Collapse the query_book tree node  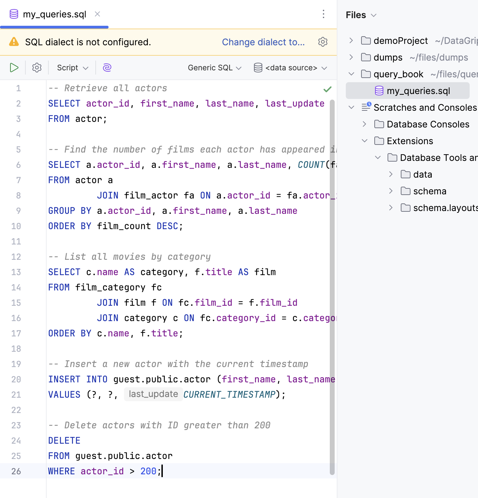click(x=351, y=74)
